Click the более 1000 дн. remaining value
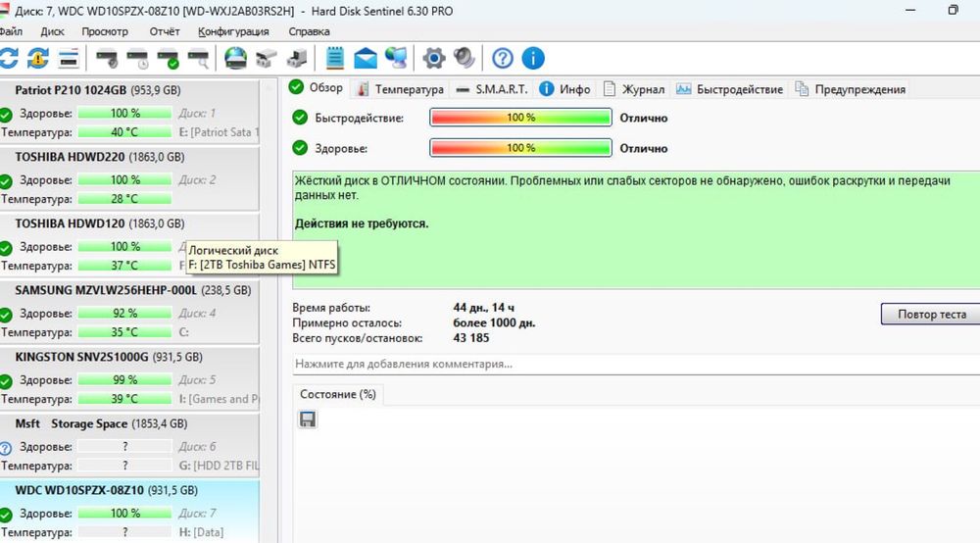This screenshot has width=980, height=543. [494, 323]
